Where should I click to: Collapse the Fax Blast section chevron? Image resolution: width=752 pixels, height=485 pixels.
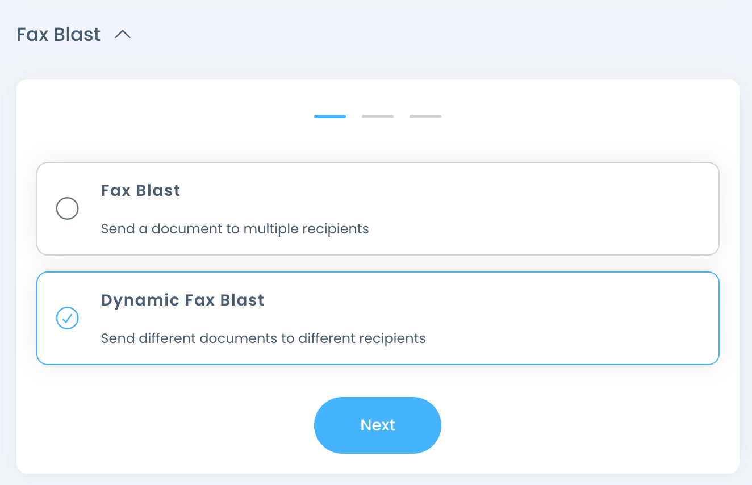click(123, 35)
